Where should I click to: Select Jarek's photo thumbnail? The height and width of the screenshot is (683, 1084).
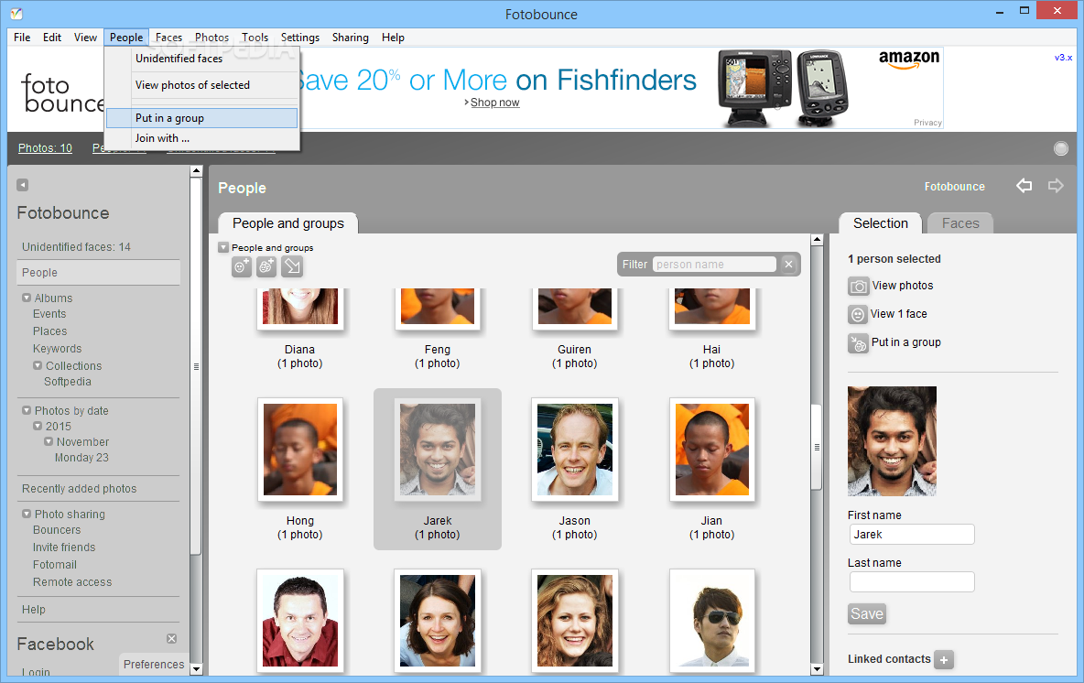point(438,450)
